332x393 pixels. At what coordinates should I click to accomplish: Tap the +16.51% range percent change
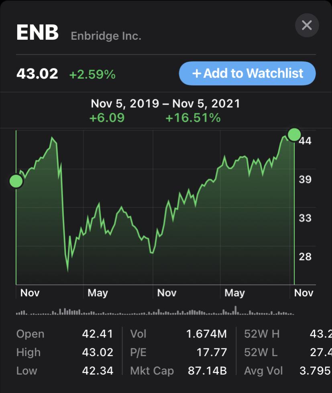(x=193, y=118)
